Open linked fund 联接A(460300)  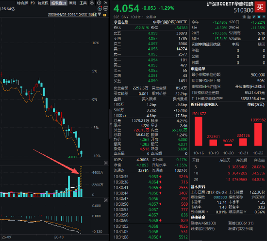[203, 223]
